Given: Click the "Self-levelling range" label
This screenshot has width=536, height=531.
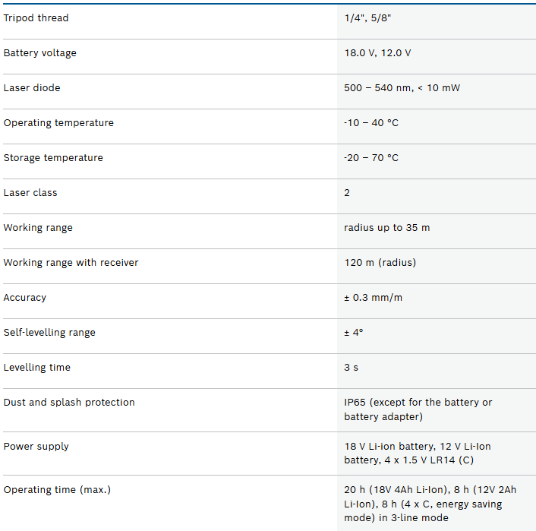Looking at the screenshot, I should pos(49,332).
